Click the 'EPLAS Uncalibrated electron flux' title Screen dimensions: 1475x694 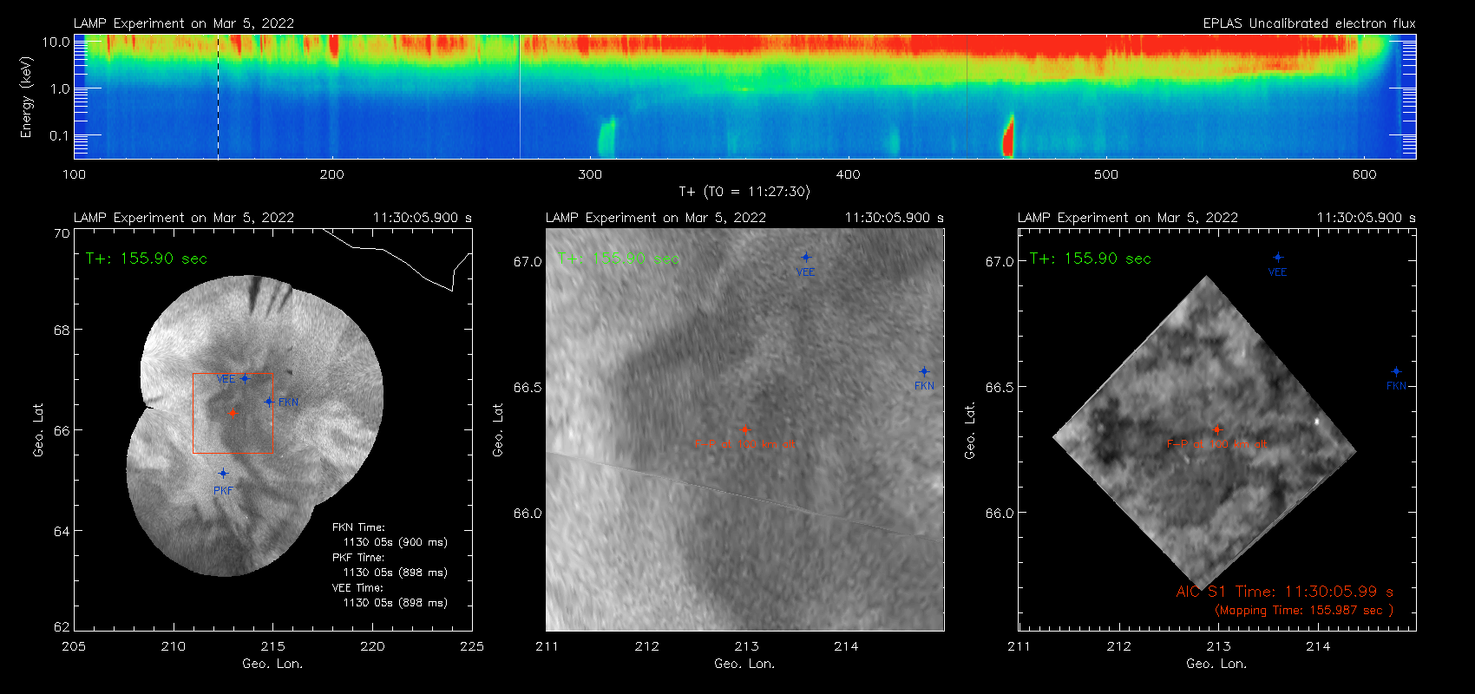(x=1309, y=23)
